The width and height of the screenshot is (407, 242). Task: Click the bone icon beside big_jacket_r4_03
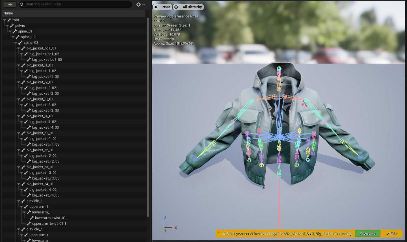(x=29, y=195)
